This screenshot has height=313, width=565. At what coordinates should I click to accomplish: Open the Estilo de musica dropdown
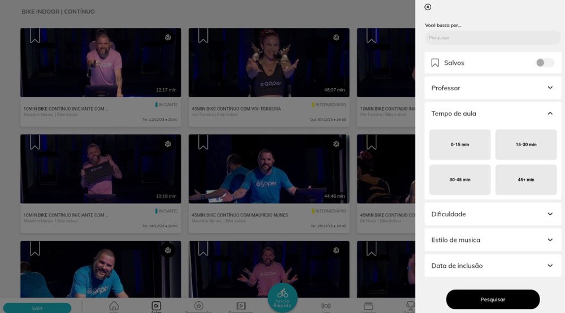493,240
